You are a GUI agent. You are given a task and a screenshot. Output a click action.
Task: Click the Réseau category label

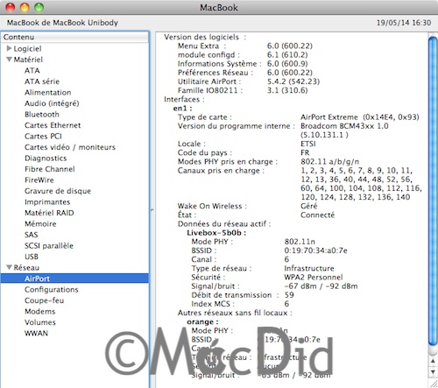coord(26,268)
